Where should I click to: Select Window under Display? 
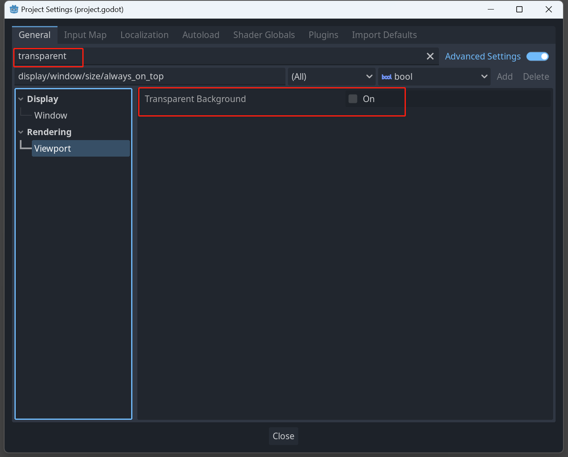click(50, 115)
